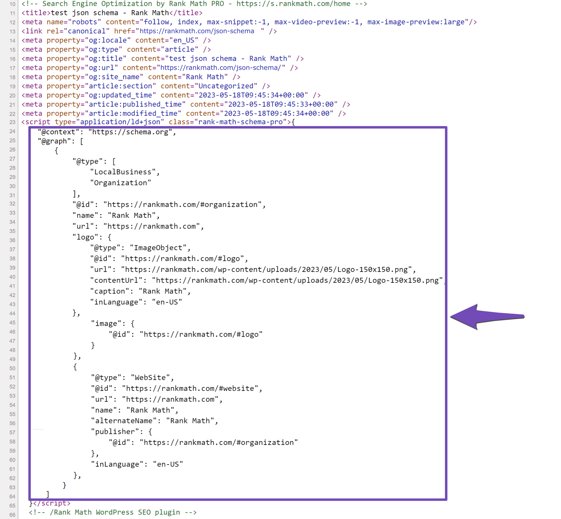Viewport: 561px width, 519px height.
Task: Click the 'publisher' key line
Action: pyautogui.click(x=122, y=432)
